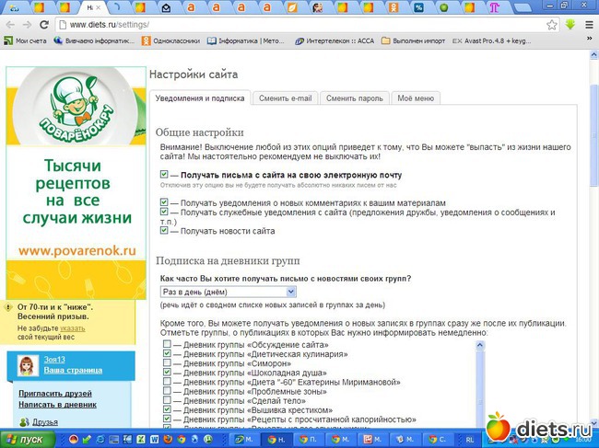
Task: Open the Написать в дневник link
Action: coord(56,404)
